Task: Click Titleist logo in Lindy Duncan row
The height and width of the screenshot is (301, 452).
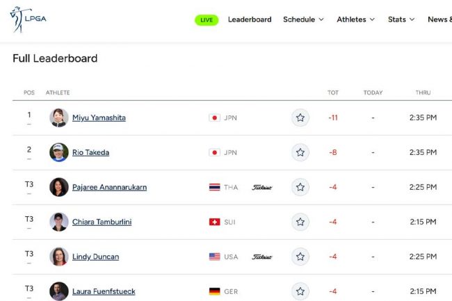Action: click(x=261, y=257)
